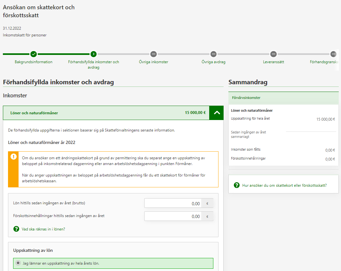Open Vad ska räknas in i lönen link
341x271 pixels.
(43, 229)
